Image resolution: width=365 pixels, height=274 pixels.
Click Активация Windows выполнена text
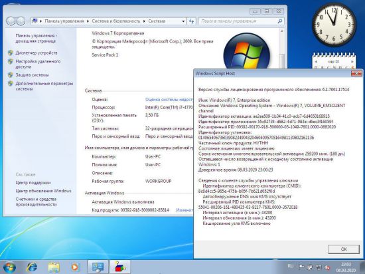[123, 202]
